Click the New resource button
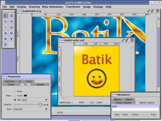Screen dimensions: 162x121 [117, 114]
